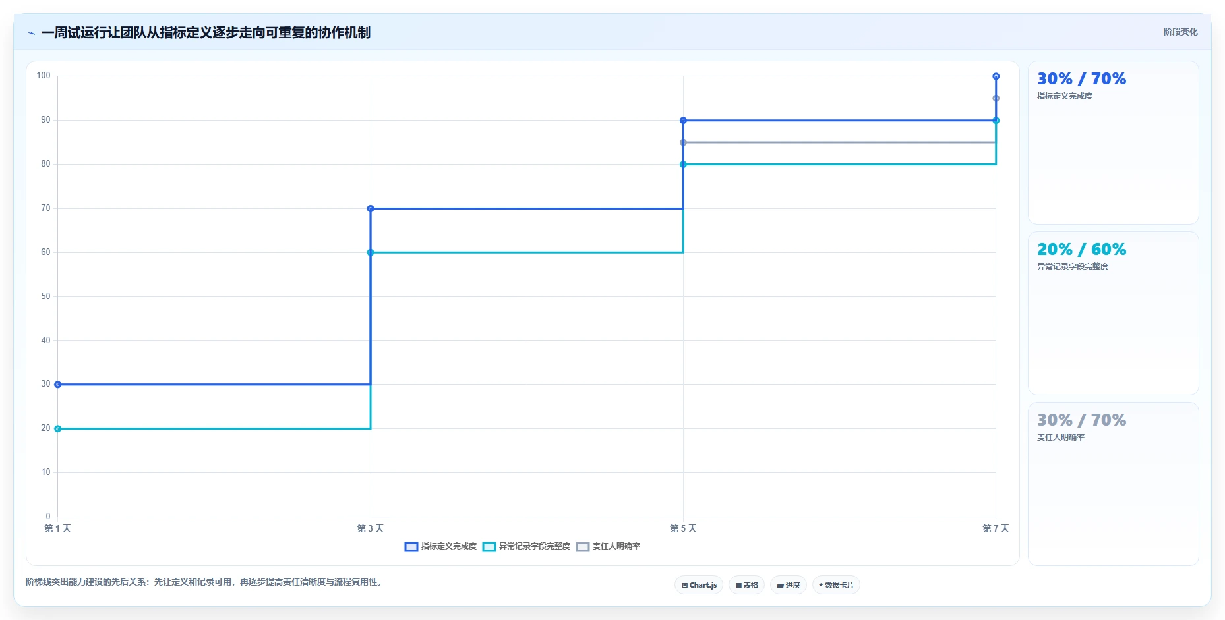Click the chart title 一周试运行让团队… heading
Screen dimensions: 1225x620
[206, 32]
